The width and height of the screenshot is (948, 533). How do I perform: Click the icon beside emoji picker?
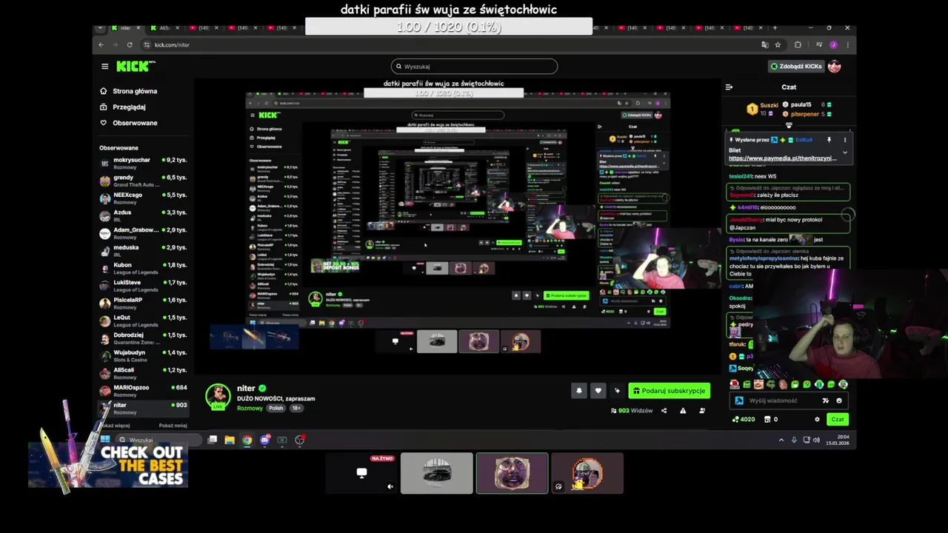point(826,400)
